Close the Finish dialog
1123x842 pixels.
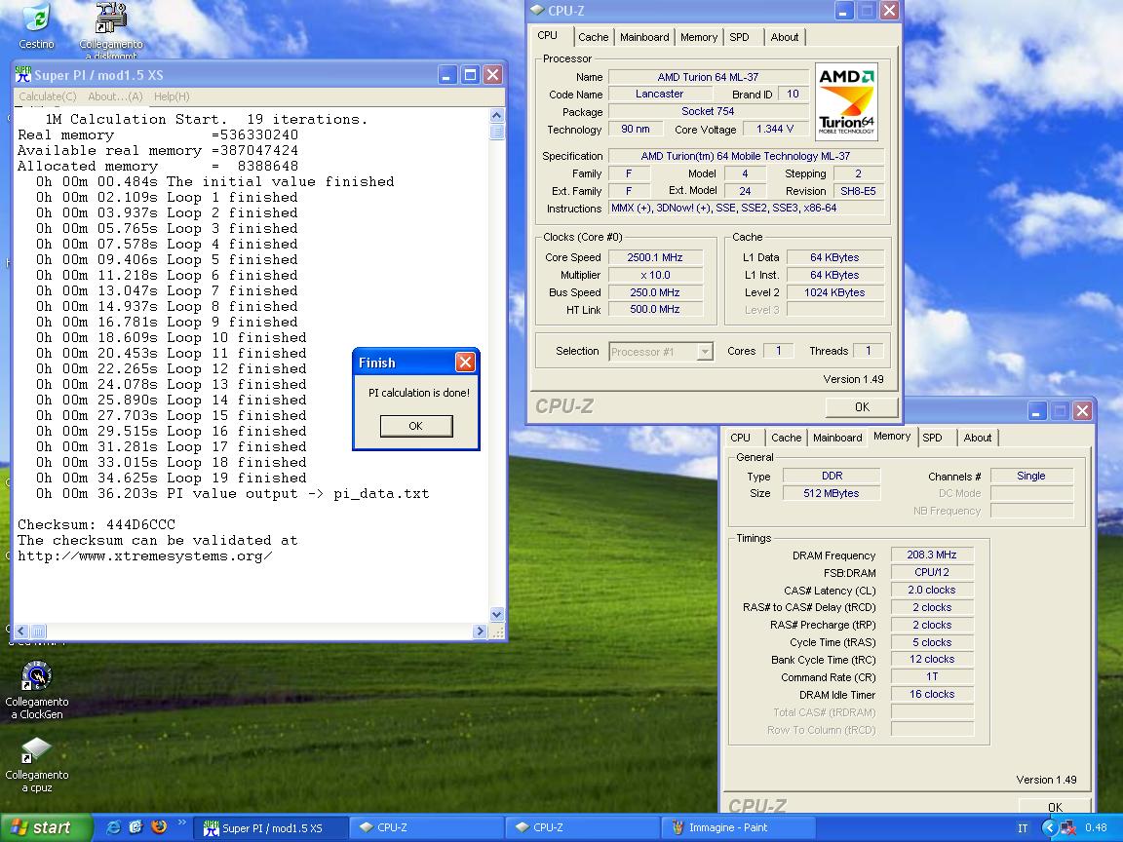coord(465,363)
